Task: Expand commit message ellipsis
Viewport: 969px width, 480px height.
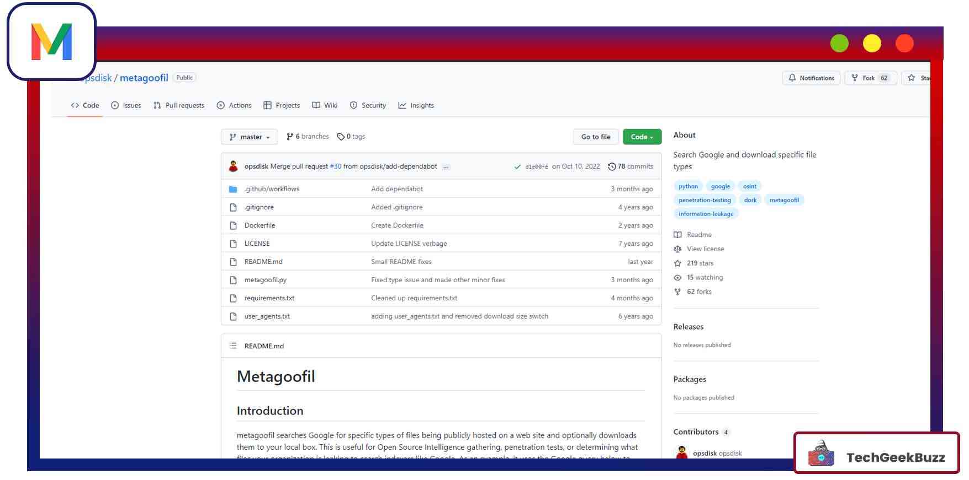Action: 446,167
